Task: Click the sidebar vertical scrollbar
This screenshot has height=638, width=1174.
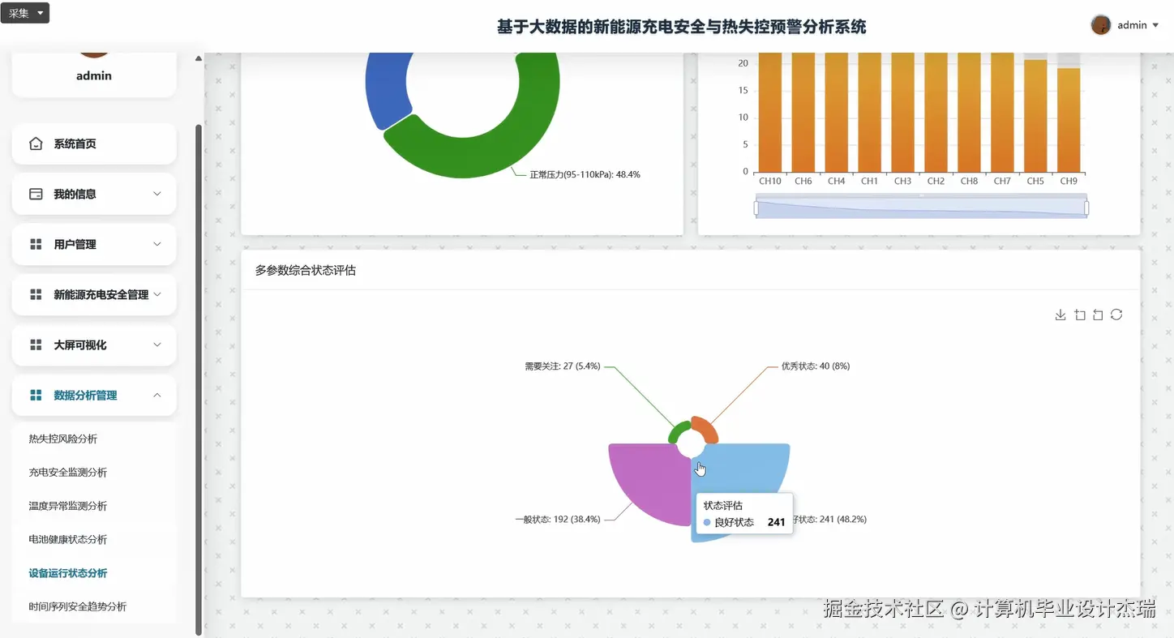Action: 199,379
